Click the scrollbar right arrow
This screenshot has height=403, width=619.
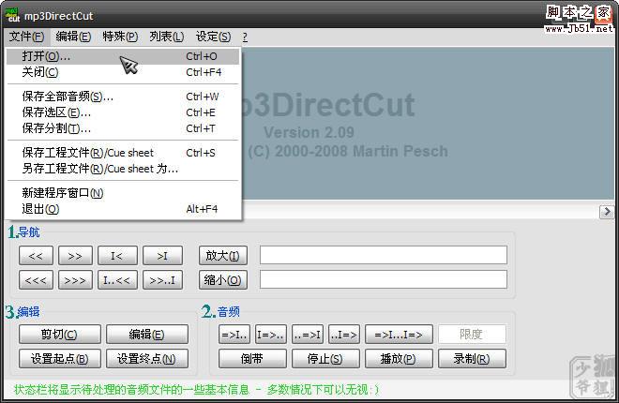click(x=607, y=212)
